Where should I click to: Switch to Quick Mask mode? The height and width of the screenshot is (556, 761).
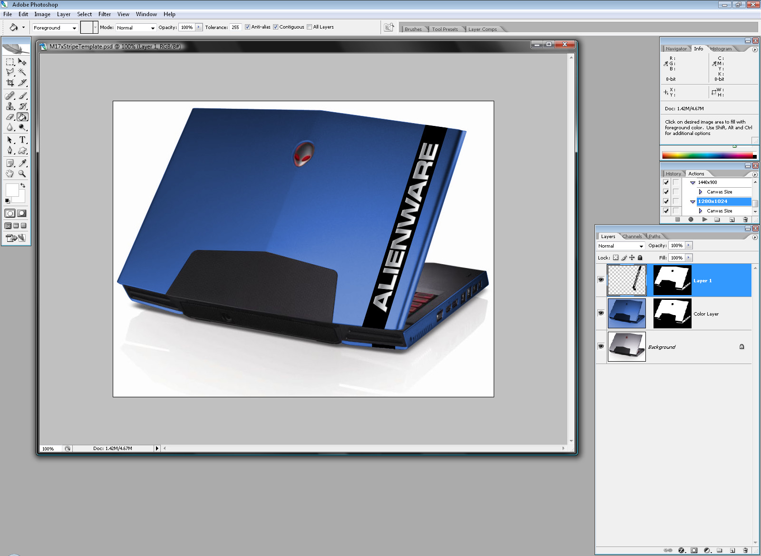pyautogui.click(x=21, y=213)
